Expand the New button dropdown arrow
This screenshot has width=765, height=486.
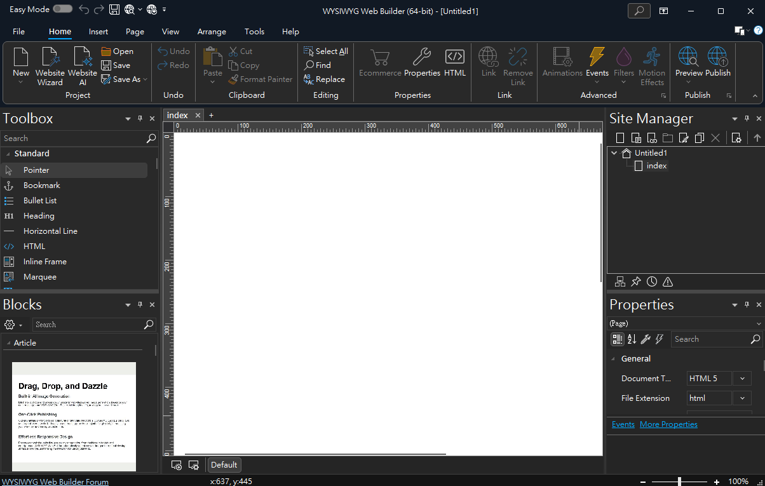point(21,82)
